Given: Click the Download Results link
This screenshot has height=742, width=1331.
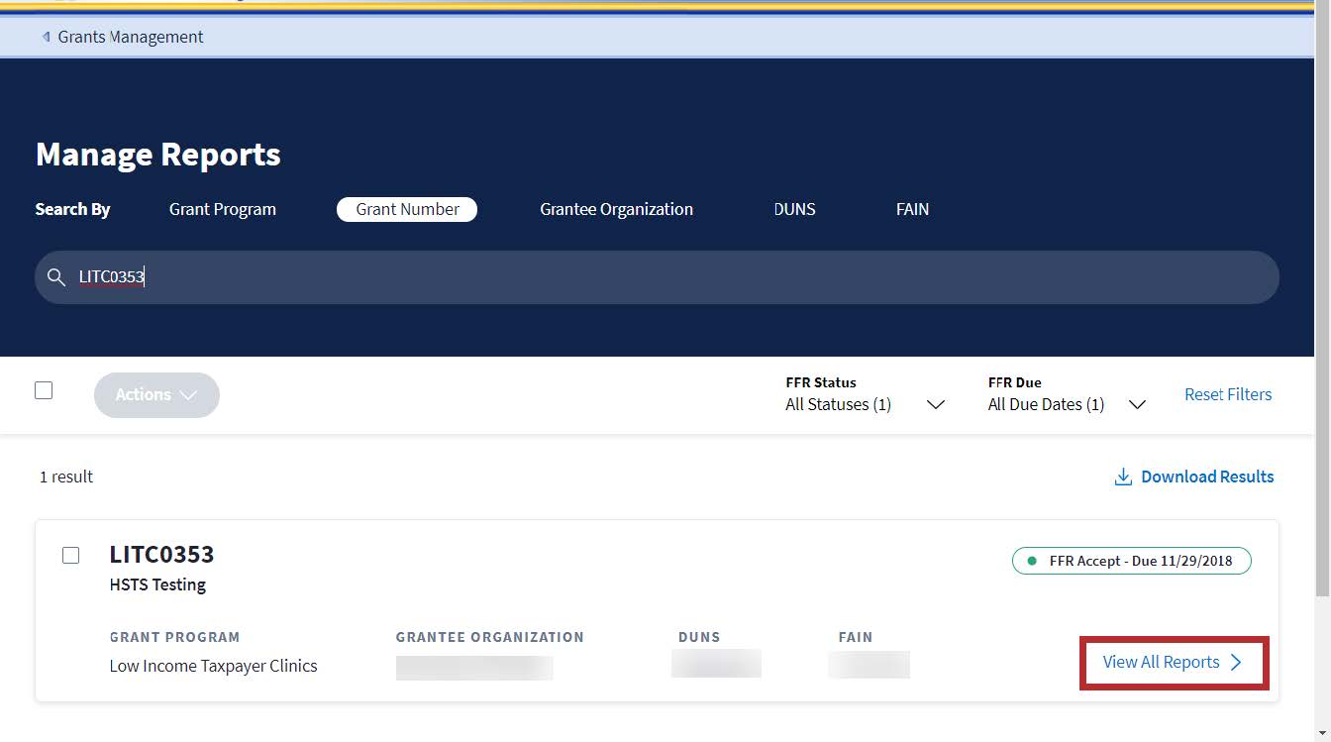Looking at the screenshot, I should tap(1206, 477).
